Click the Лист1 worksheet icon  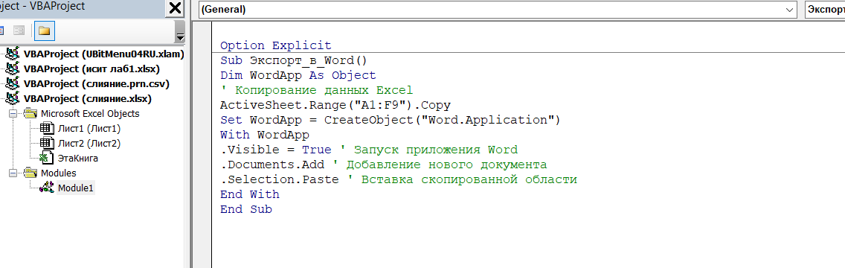[47, 129]
